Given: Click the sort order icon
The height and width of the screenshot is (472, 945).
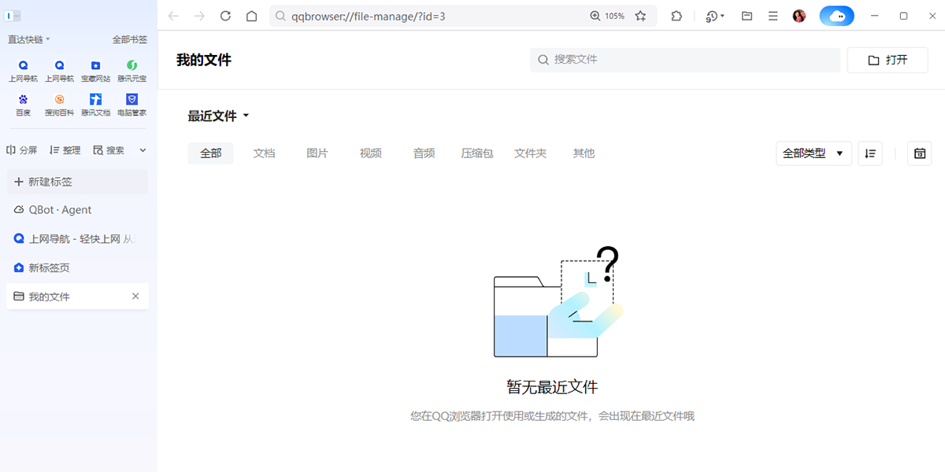Looking at the screenshot, I should click(x=870, y=153).
